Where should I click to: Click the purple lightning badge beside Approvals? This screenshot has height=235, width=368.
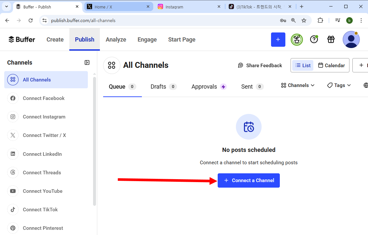tap(223, 87)
